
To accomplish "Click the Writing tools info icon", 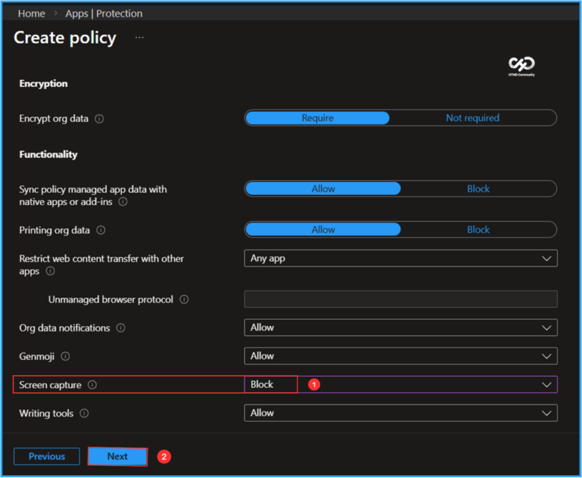I will point(84,413).
